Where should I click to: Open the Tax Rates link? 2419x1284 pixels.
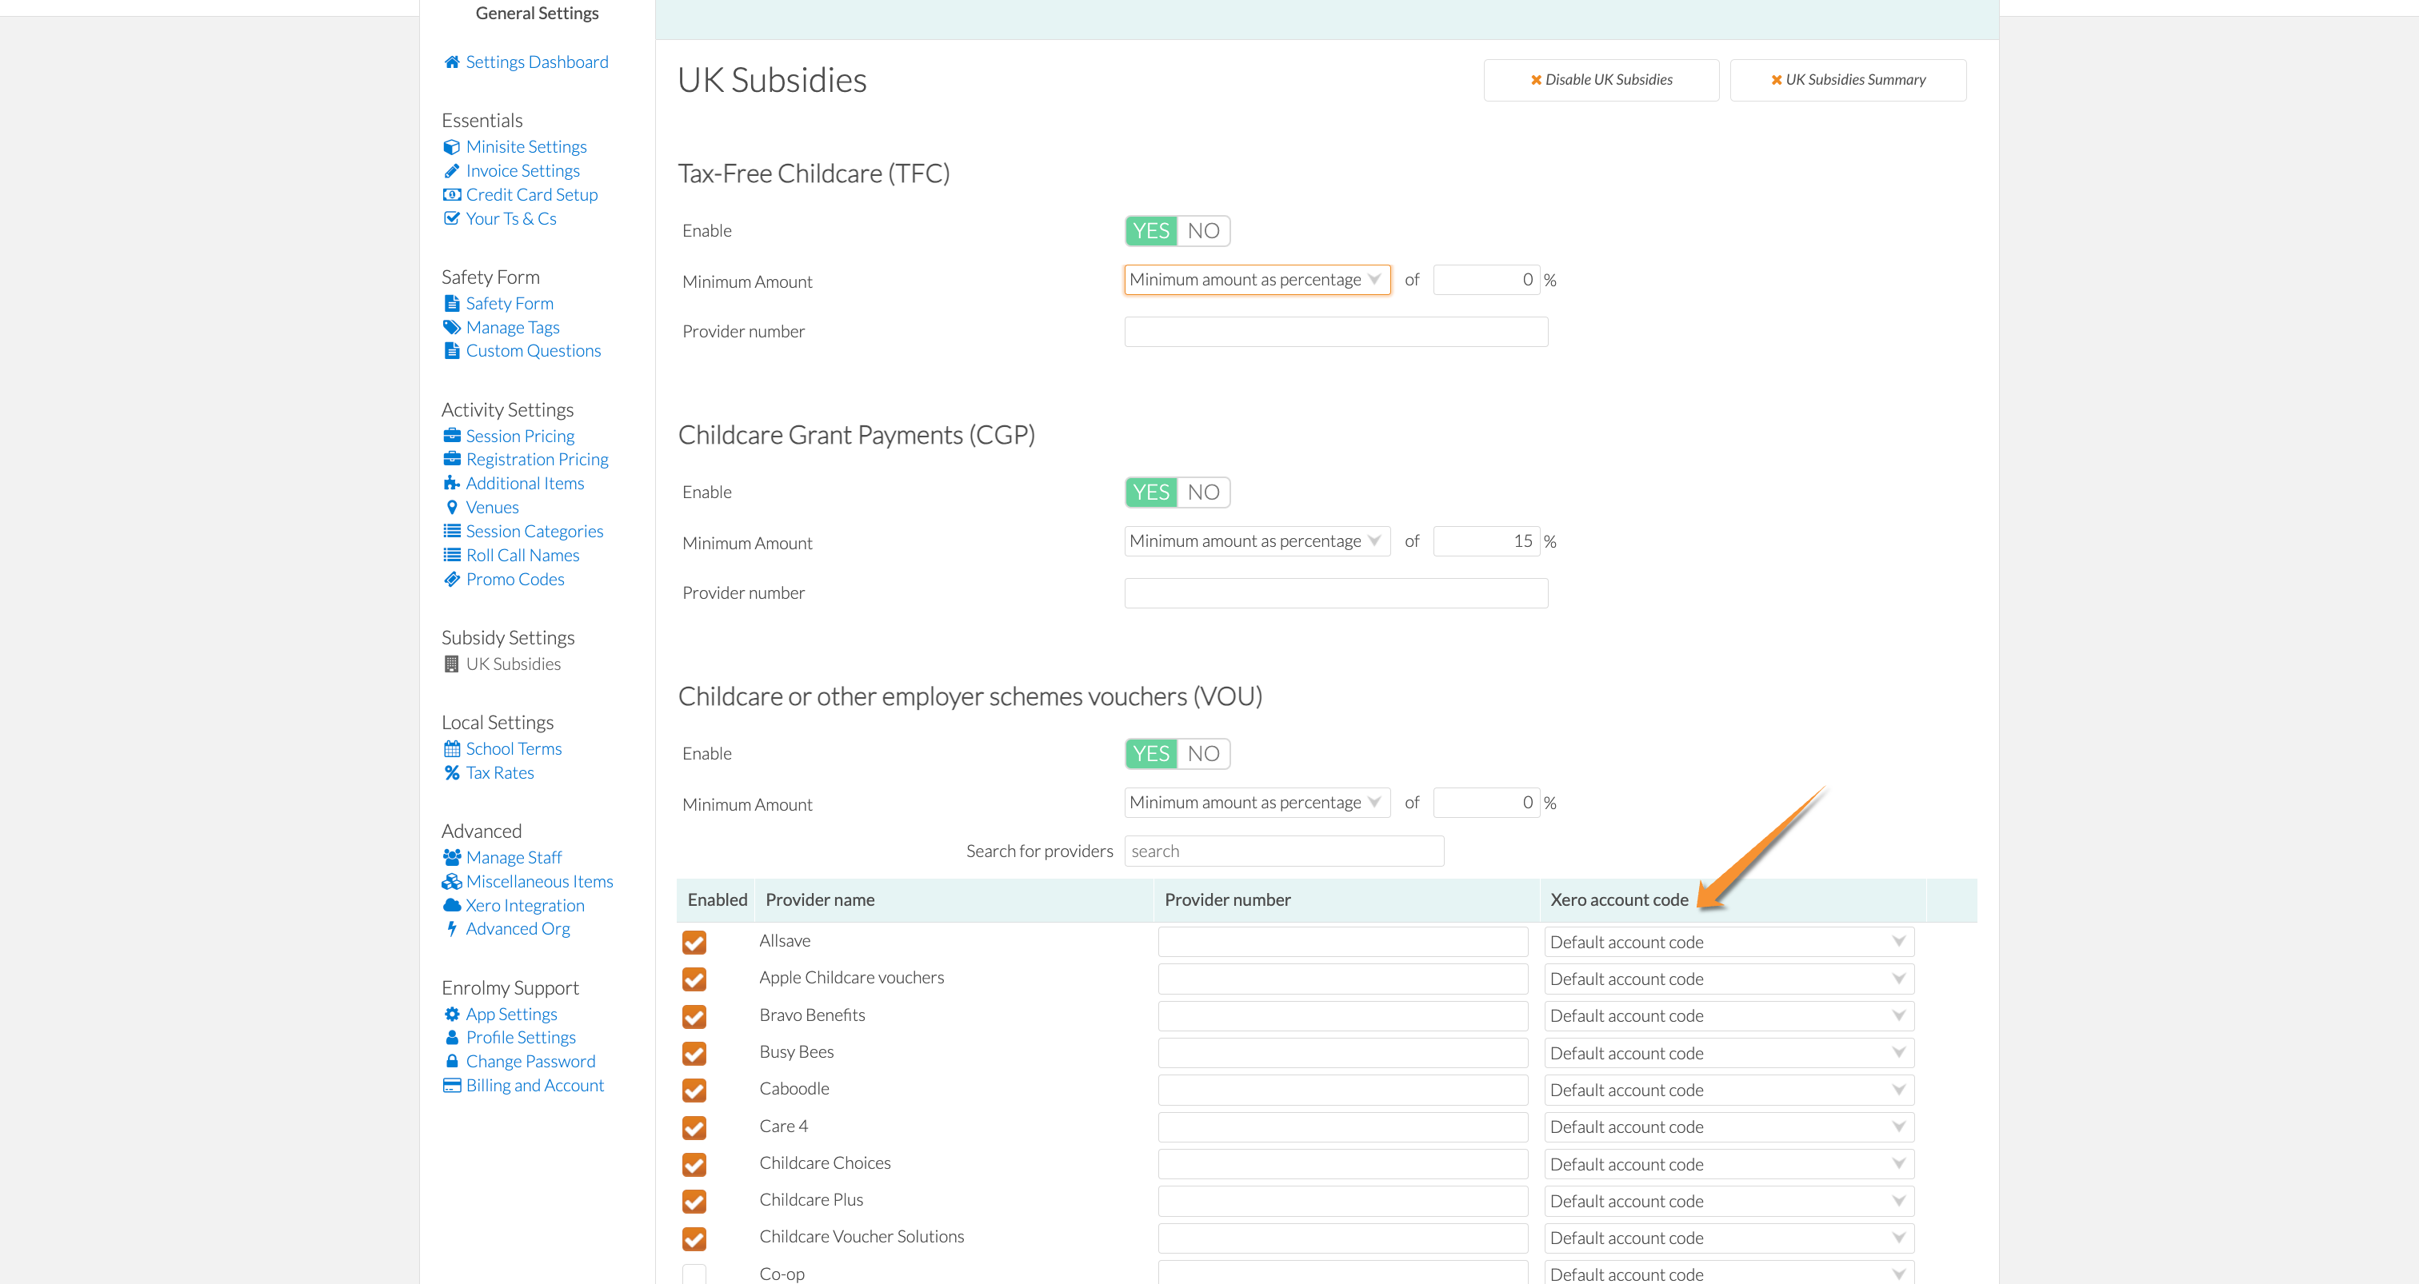click(500, 772)
